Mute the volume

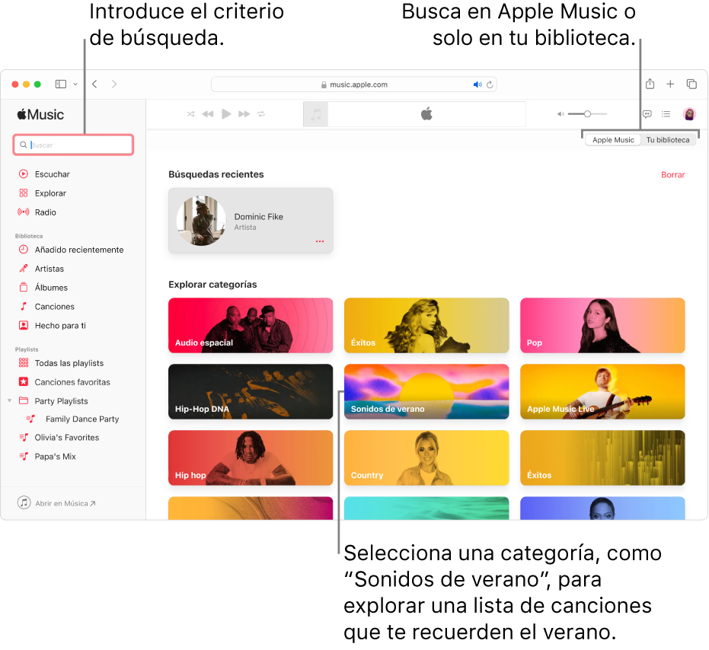[x=560, y=113]
